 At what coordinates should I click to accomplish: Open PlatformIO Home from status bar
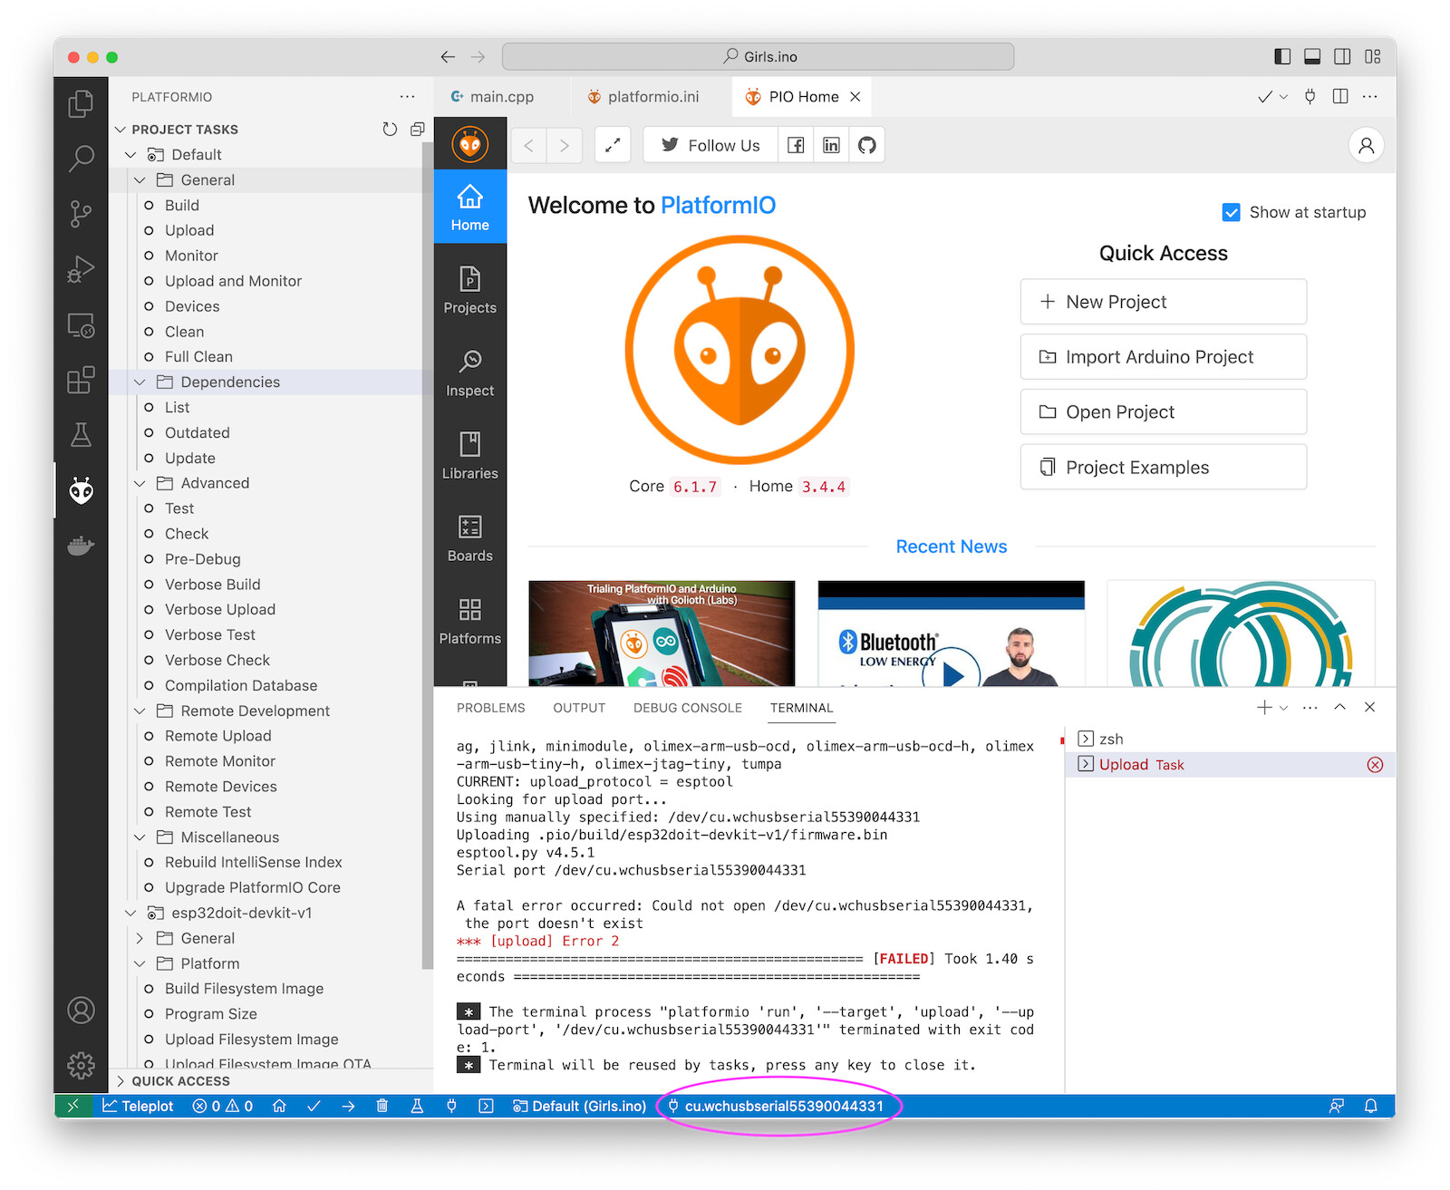(279, 1106)
